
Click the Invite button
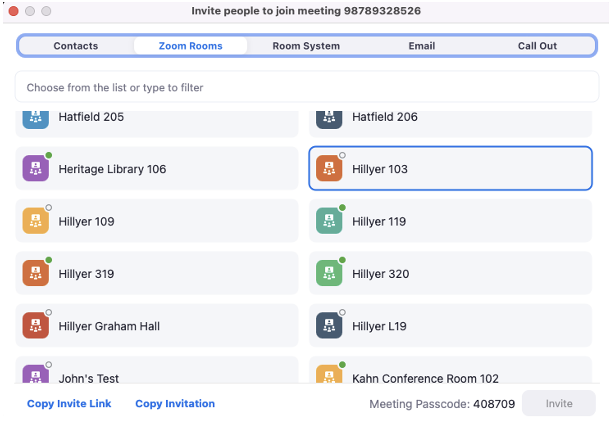tap(559, 403)
